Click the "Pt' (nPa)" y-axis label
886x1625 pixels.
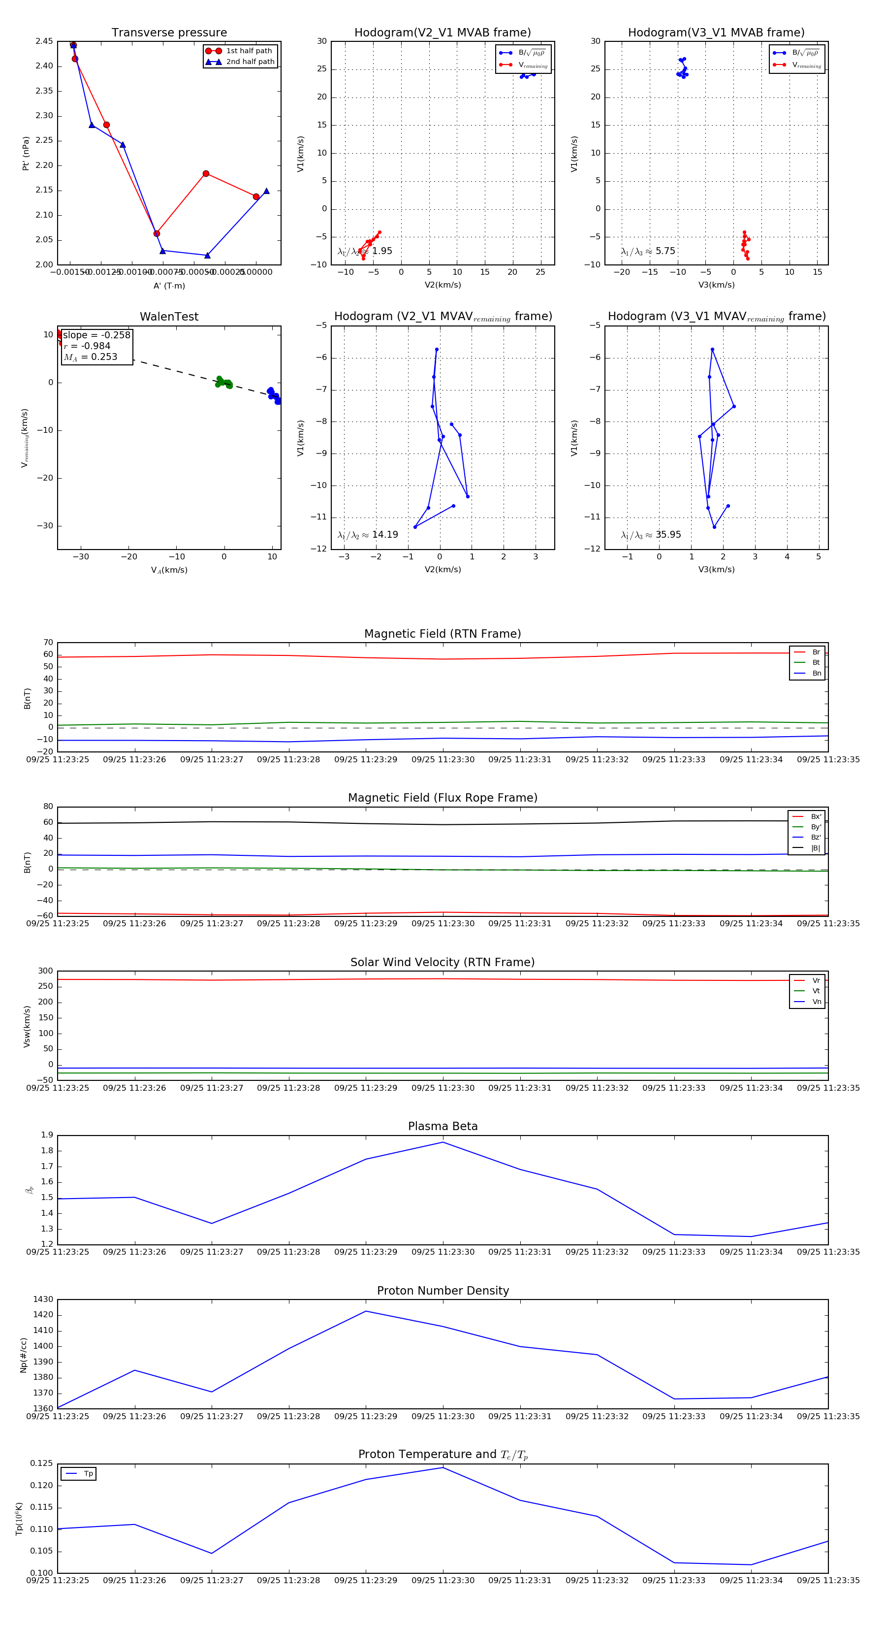coord(26,153)
